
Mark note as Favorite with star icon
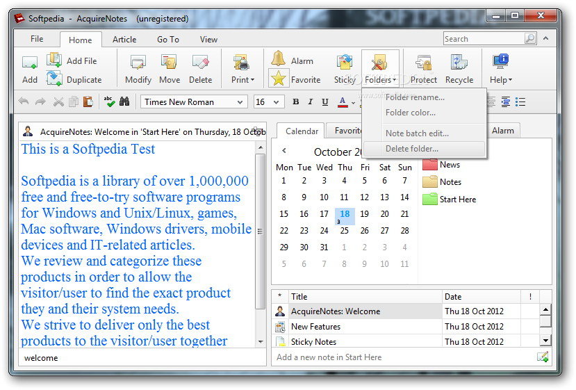279,79
